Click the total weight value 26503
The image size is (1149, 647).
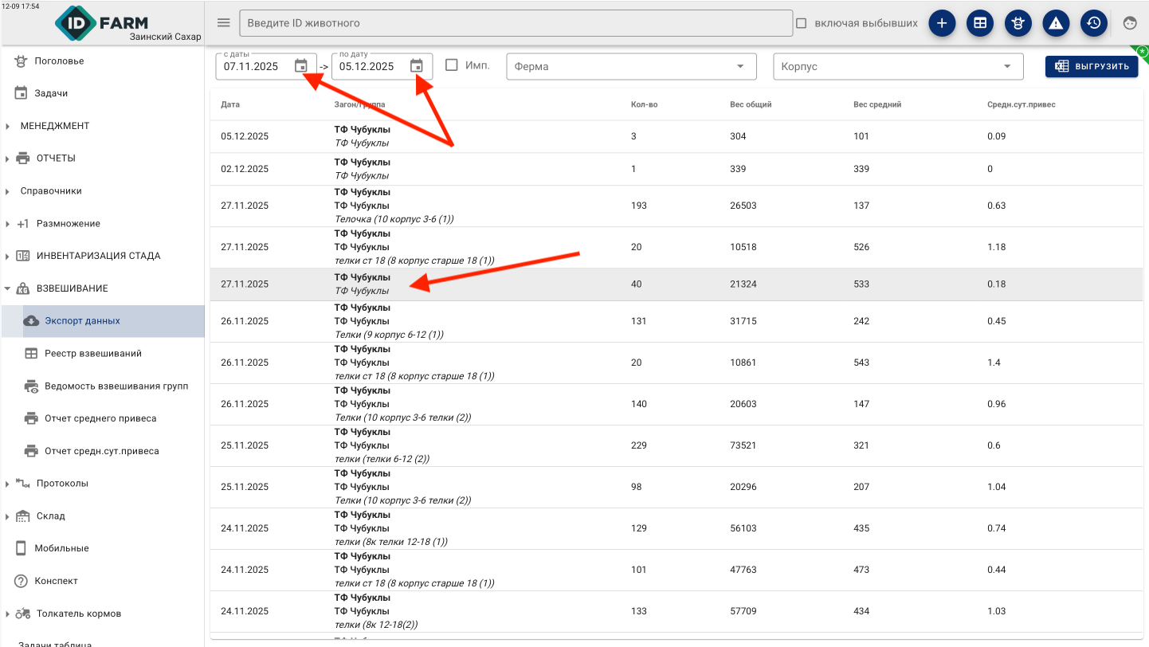(x=743, y=206)
